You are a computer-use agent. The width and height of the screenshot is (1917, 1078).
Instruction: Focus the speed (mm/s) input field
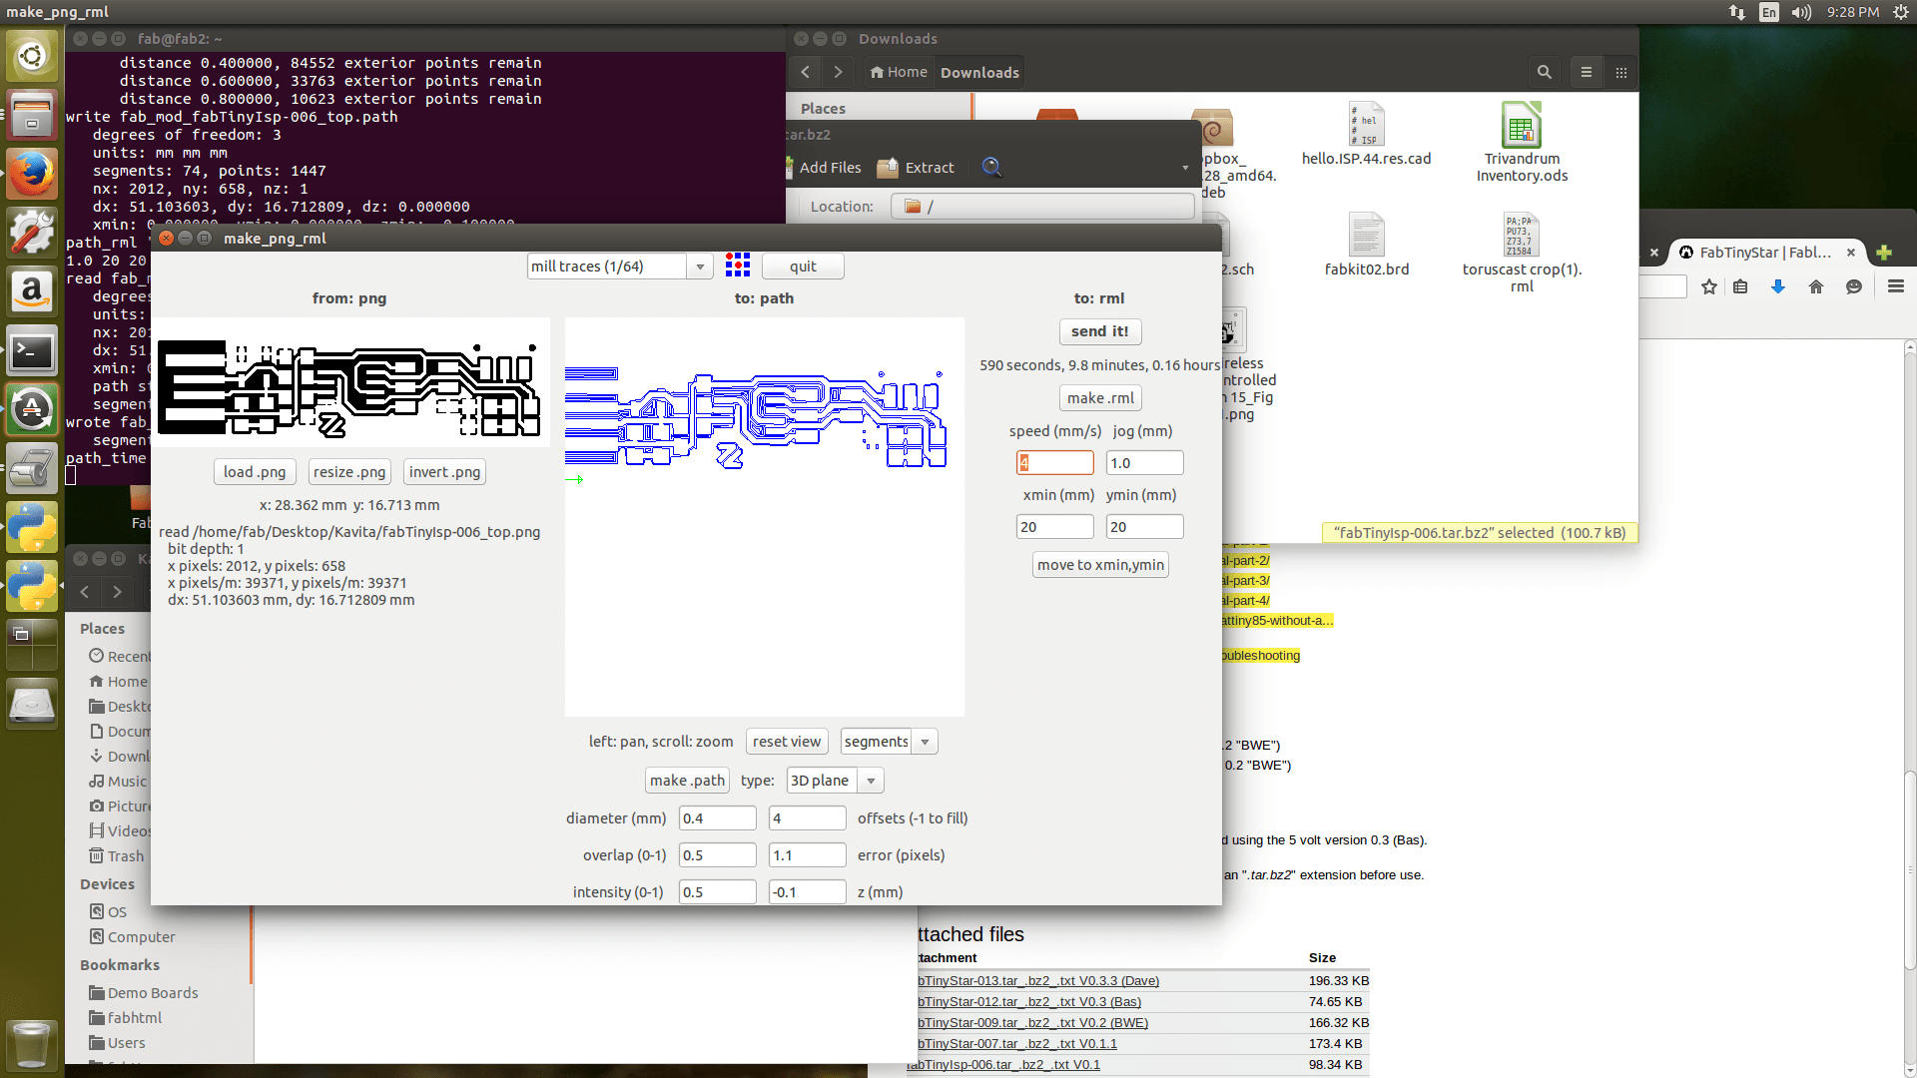tap(1054, 463)
